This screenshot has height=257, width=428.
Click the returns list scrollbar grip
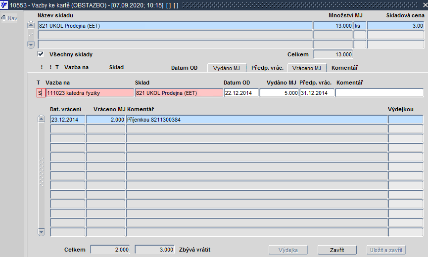[x=42, y=172]
